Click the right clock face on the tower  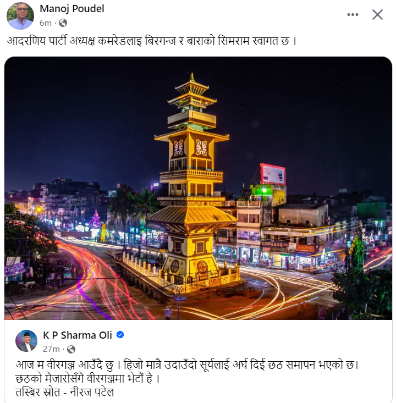click(x=201, y=148)
